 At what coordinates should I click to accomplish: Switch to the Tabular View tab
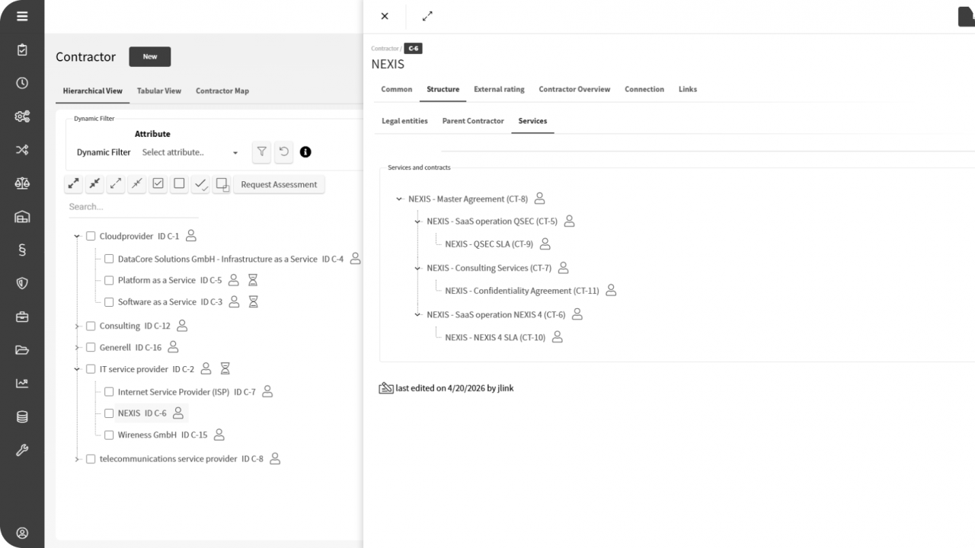pos(158,91)
